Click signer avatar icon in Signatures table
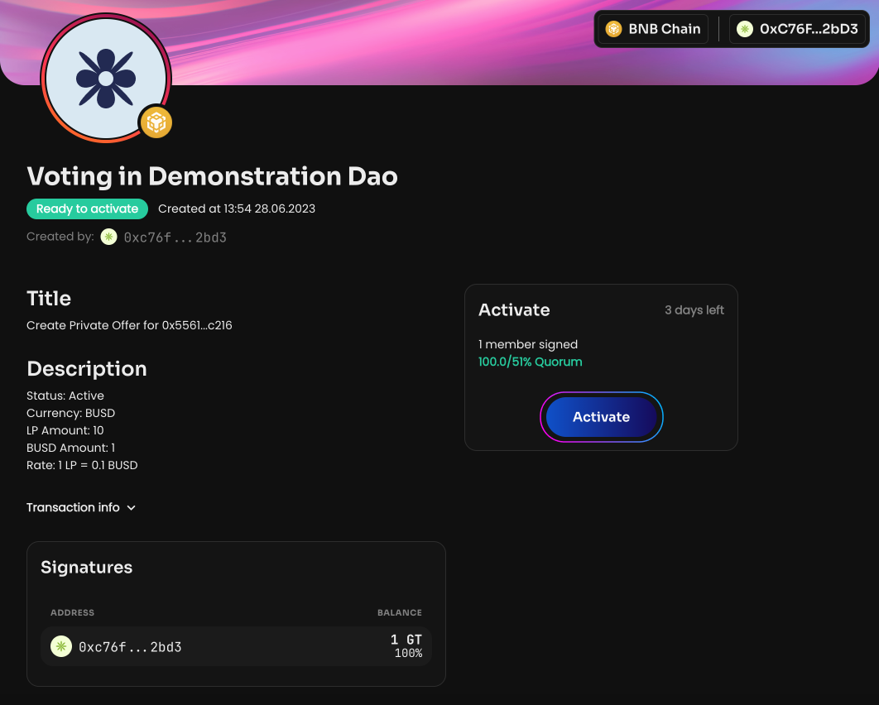This screenshot has width=879, height=705. point(61,646)
